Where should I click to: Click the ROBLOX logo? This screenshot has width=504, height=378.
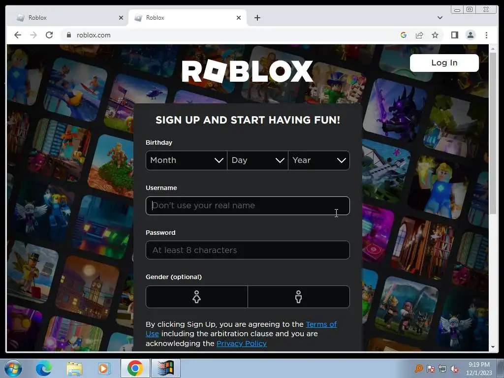(247, 71)
